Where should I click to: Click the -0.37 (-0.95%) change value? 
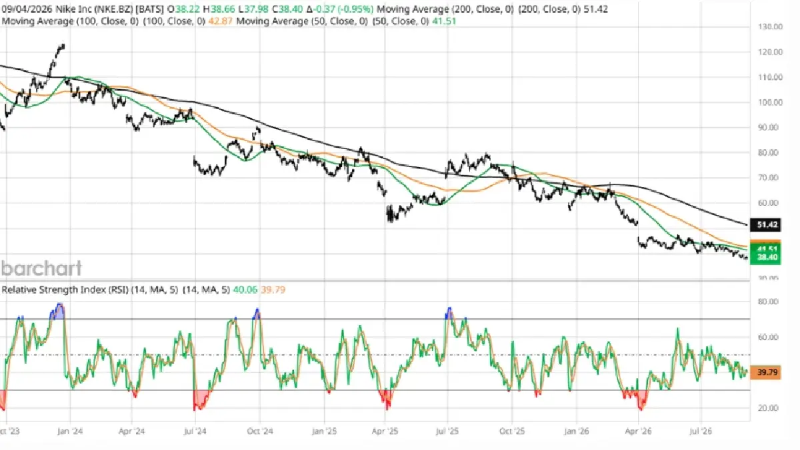click(x=343, y=9)
